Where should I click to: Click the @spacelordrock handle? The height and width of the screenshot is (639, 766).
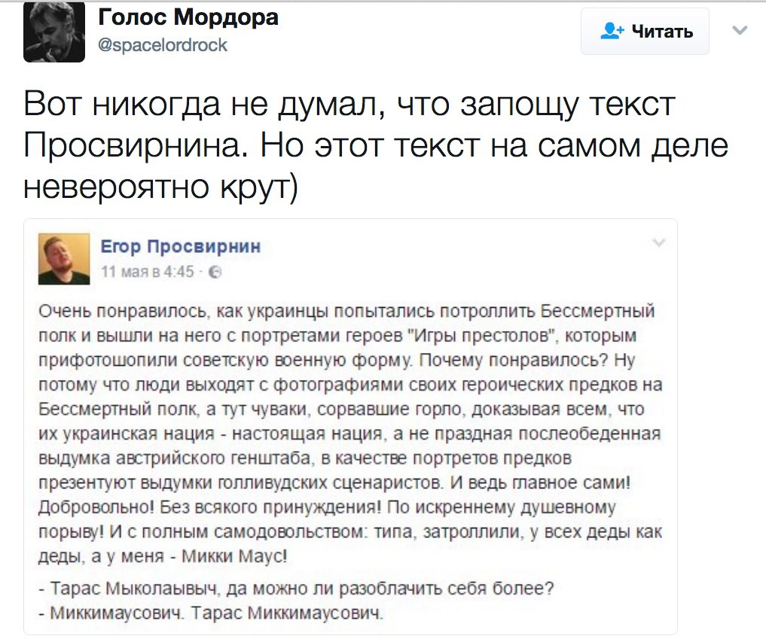click(x=163, y=45)
